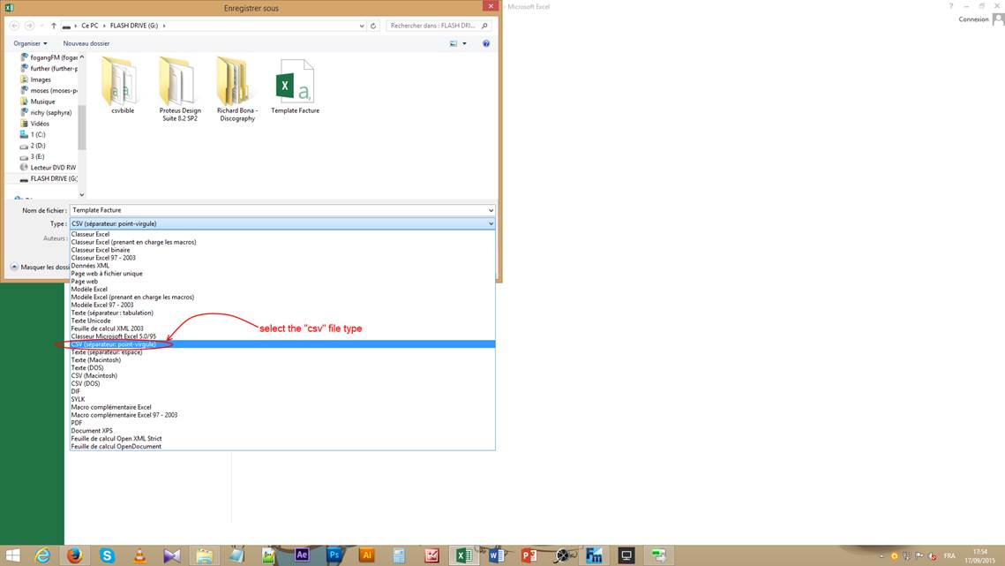Refresh the FLASH DRIVE folder view
Image resolution: width=1005 pixels, height=566 pixels.
tap(373, 26)
